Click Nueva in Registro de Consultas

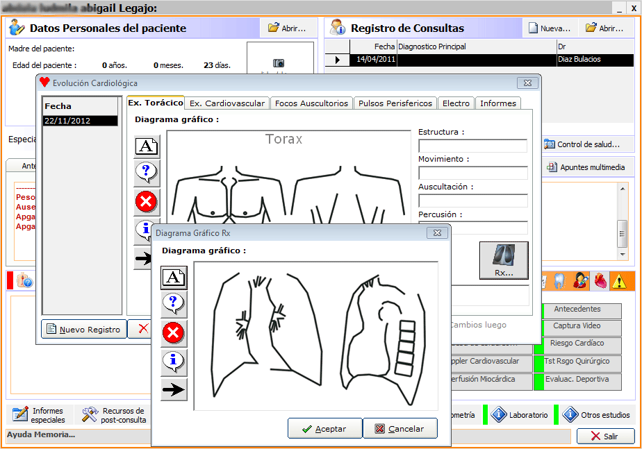coord(550,28)
